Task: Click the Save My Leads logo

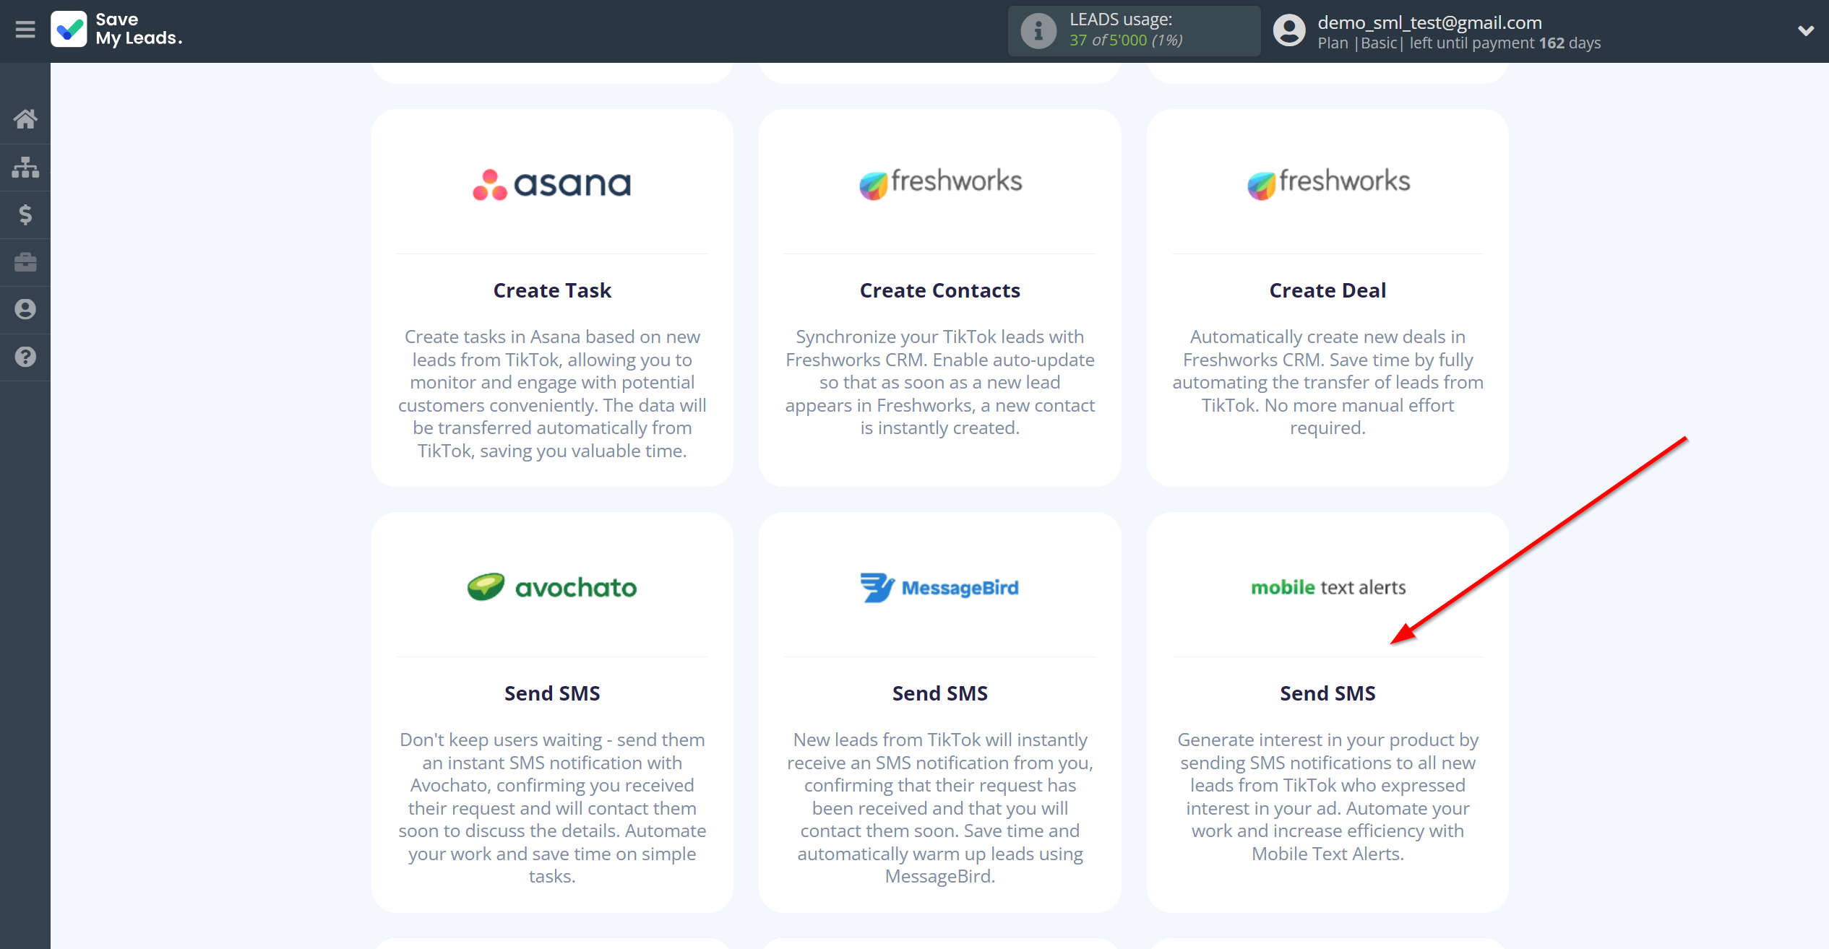Action: [x=116, y=30]
